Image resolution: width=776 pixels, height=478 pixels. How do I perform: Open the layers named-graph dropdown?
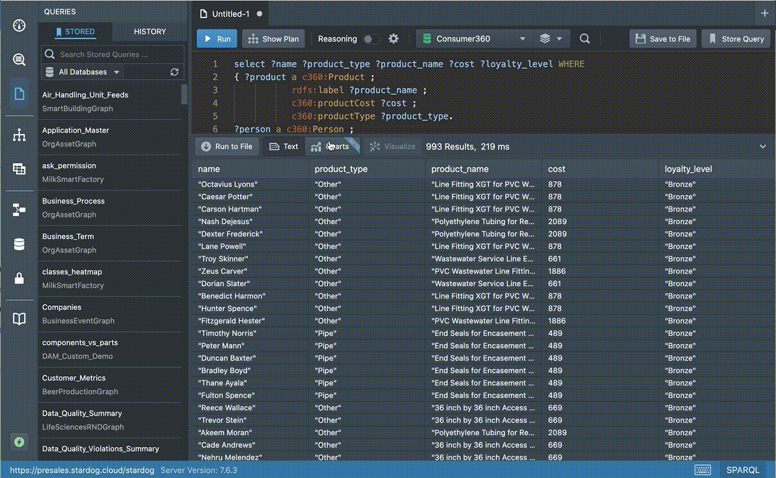click(x=551, y=38)
